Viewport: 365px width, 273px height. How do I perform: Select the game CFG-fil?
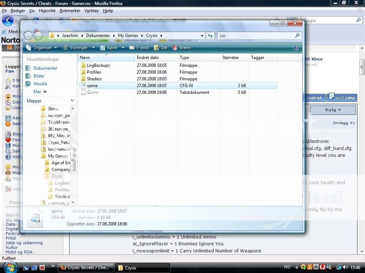tap(178, 86)
